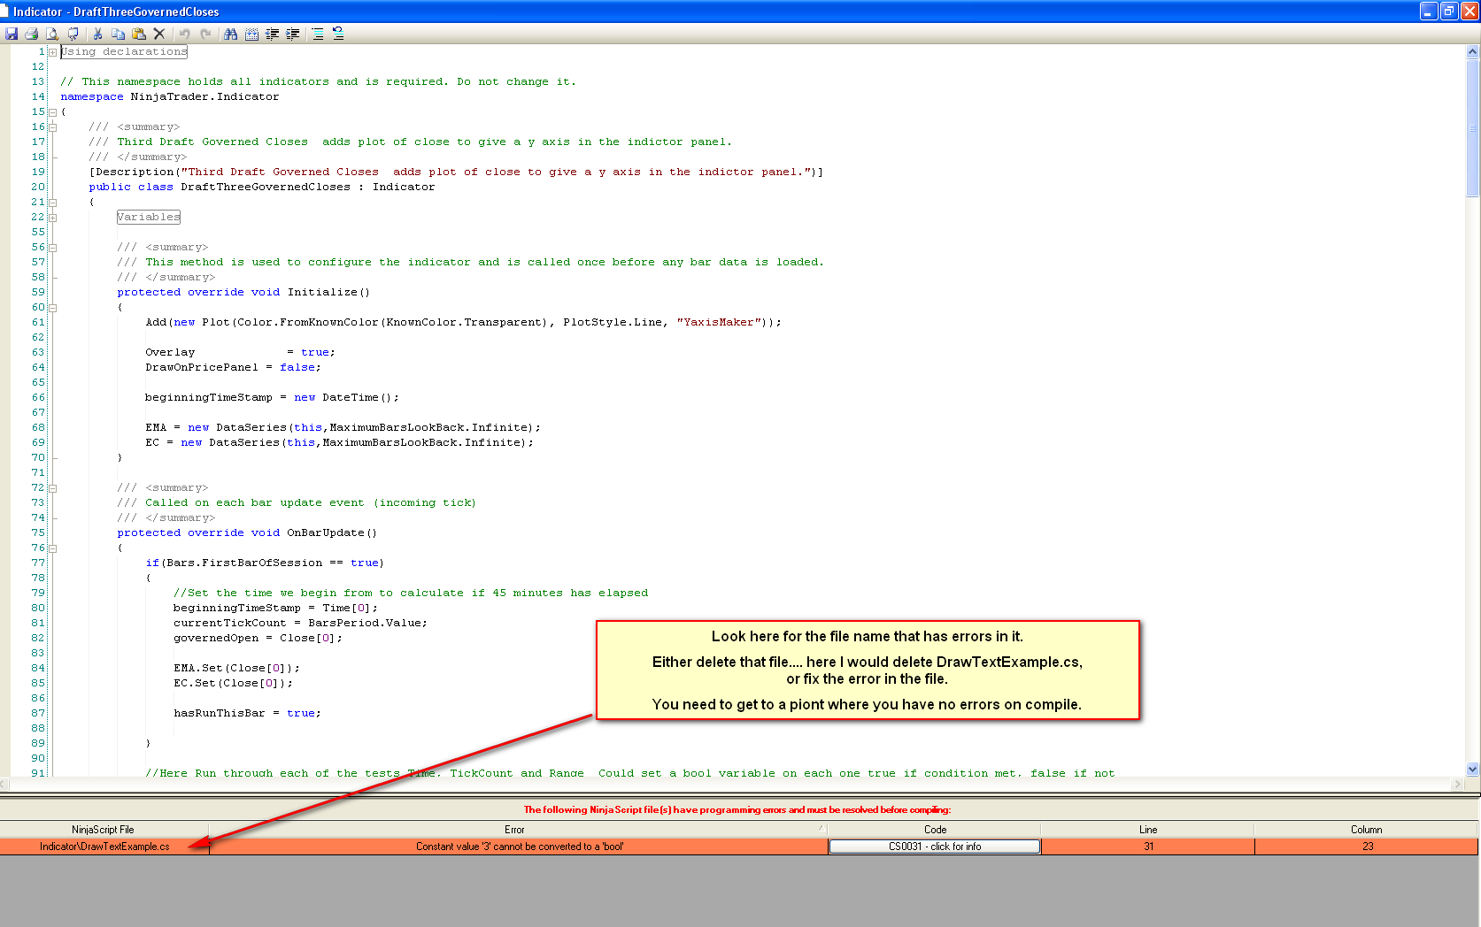The height and width of the screenshot is (927, 1481).
Task: Print the code using the printer icon
Action: [x=32, y=34]
